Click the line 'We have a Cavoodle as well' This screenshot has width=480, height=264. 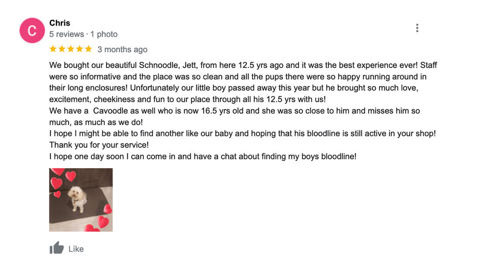234,111
